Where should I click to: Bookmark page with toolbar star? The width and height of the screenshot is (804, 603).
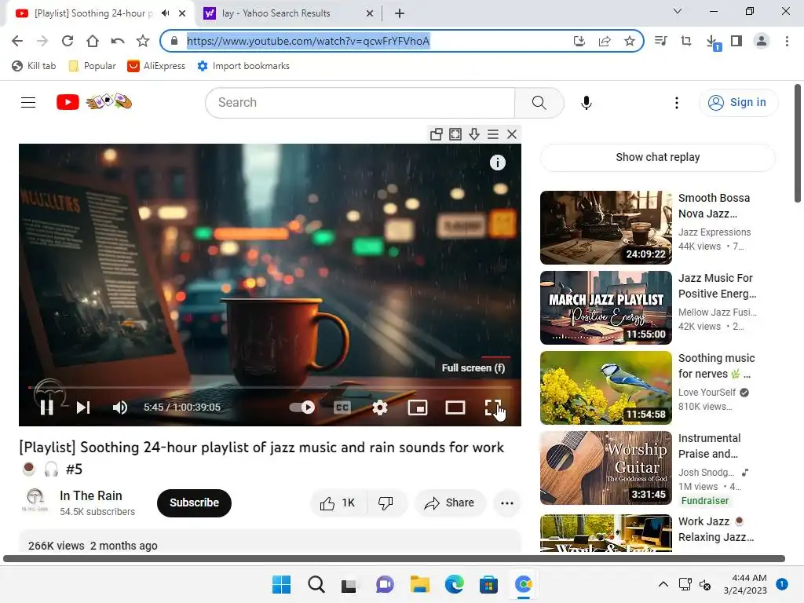[x=143, y=41]
